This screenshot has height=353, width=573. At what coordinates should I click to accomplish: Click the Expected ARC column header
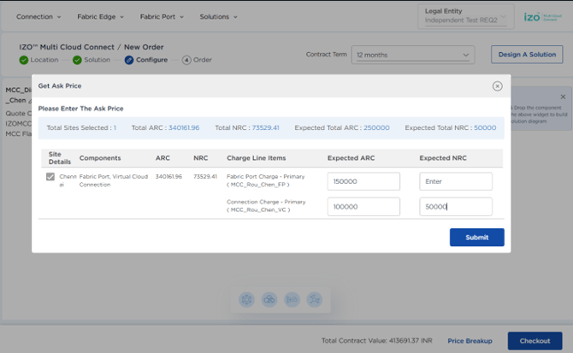pyautogui.click(x=351, y=158)
